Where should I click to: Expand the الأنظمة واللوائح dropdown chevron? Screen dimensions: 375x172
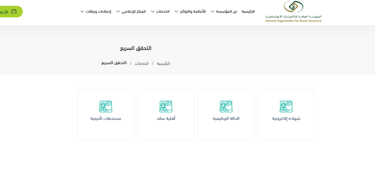click(176, 12)
